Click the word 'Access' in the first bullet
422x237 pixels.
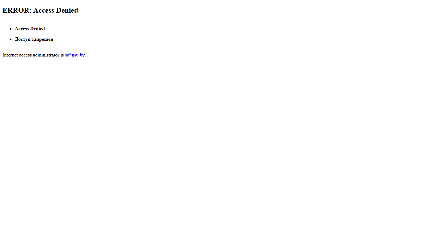(22, 29)
